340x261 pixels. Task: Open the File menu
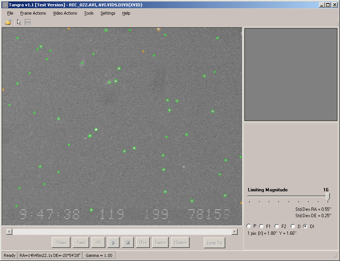[x=10, y=13]
